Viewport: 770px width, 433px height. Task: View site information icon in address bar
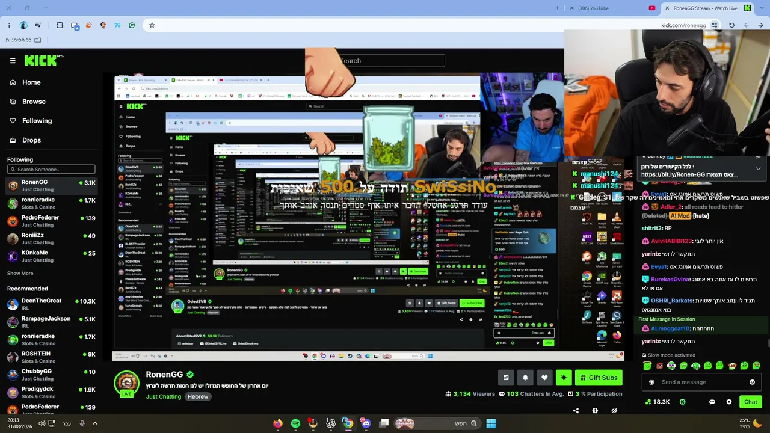715,25
